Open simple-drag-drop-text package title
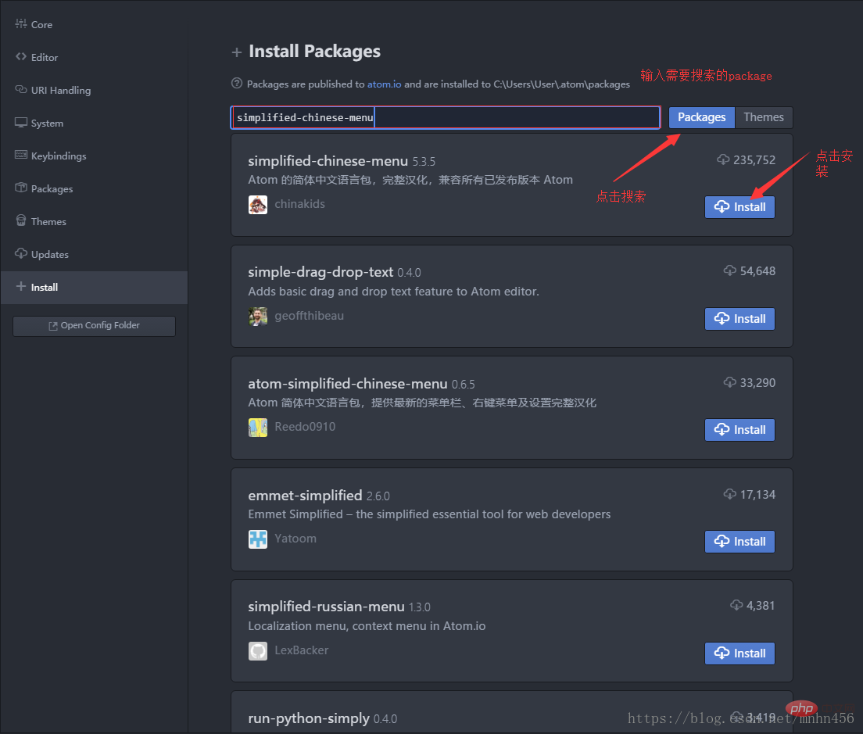 coord(320,272)
